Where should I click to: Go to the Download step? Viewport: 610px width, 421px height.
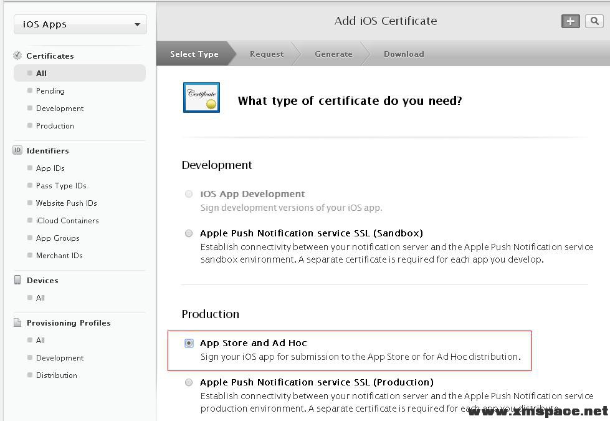click(404, 54)
